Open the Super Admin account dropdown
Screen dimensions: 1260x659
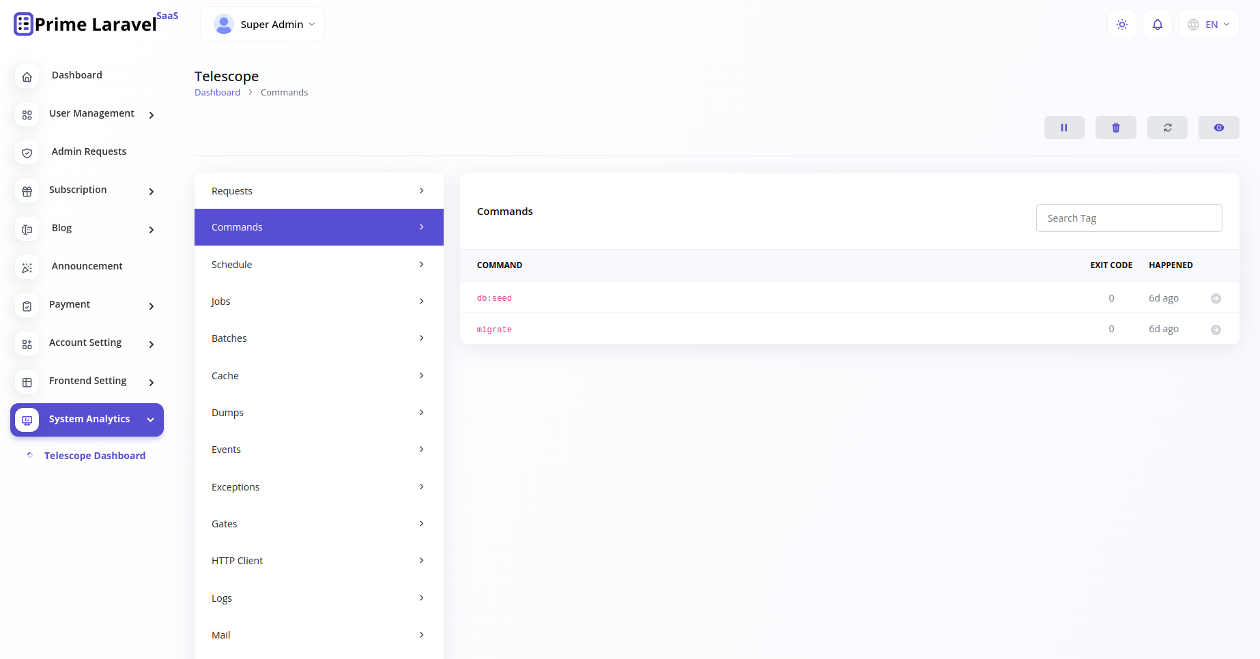262,23
